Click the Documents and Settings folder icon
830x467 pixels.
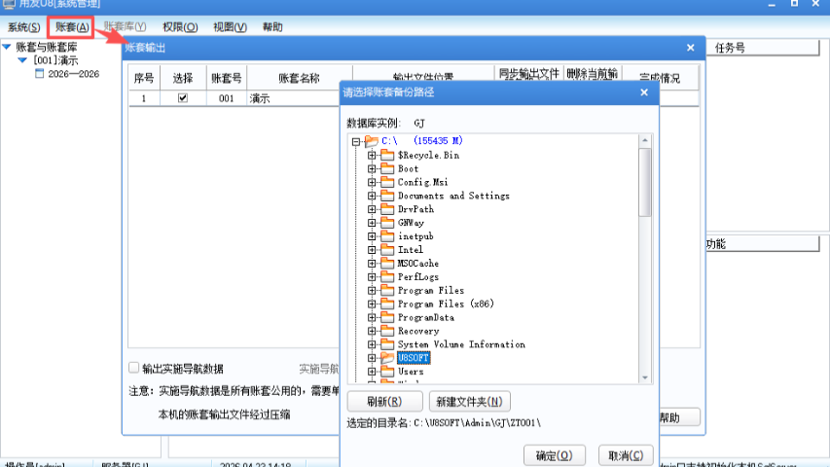point(386,196)
